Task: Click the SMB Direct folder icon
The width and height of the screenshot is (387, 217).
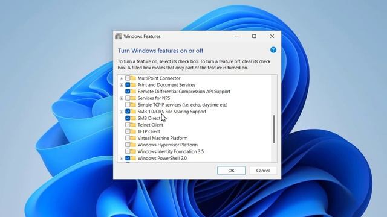Action: tap(133, 118)
